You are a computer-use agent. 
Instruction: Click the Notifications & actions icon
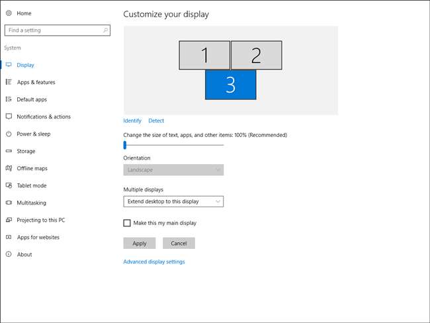pos(9,116)
